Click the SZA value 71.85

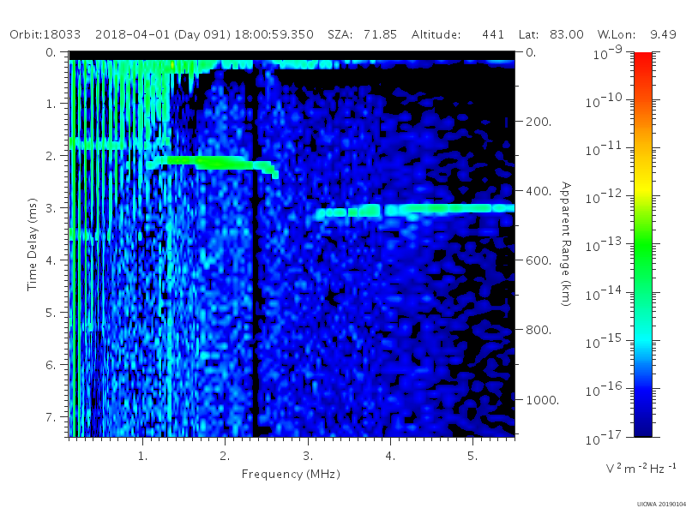380,34
